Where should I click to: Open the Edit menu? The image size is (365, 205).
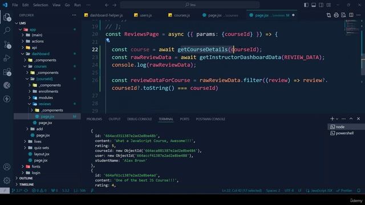(25, 5)
